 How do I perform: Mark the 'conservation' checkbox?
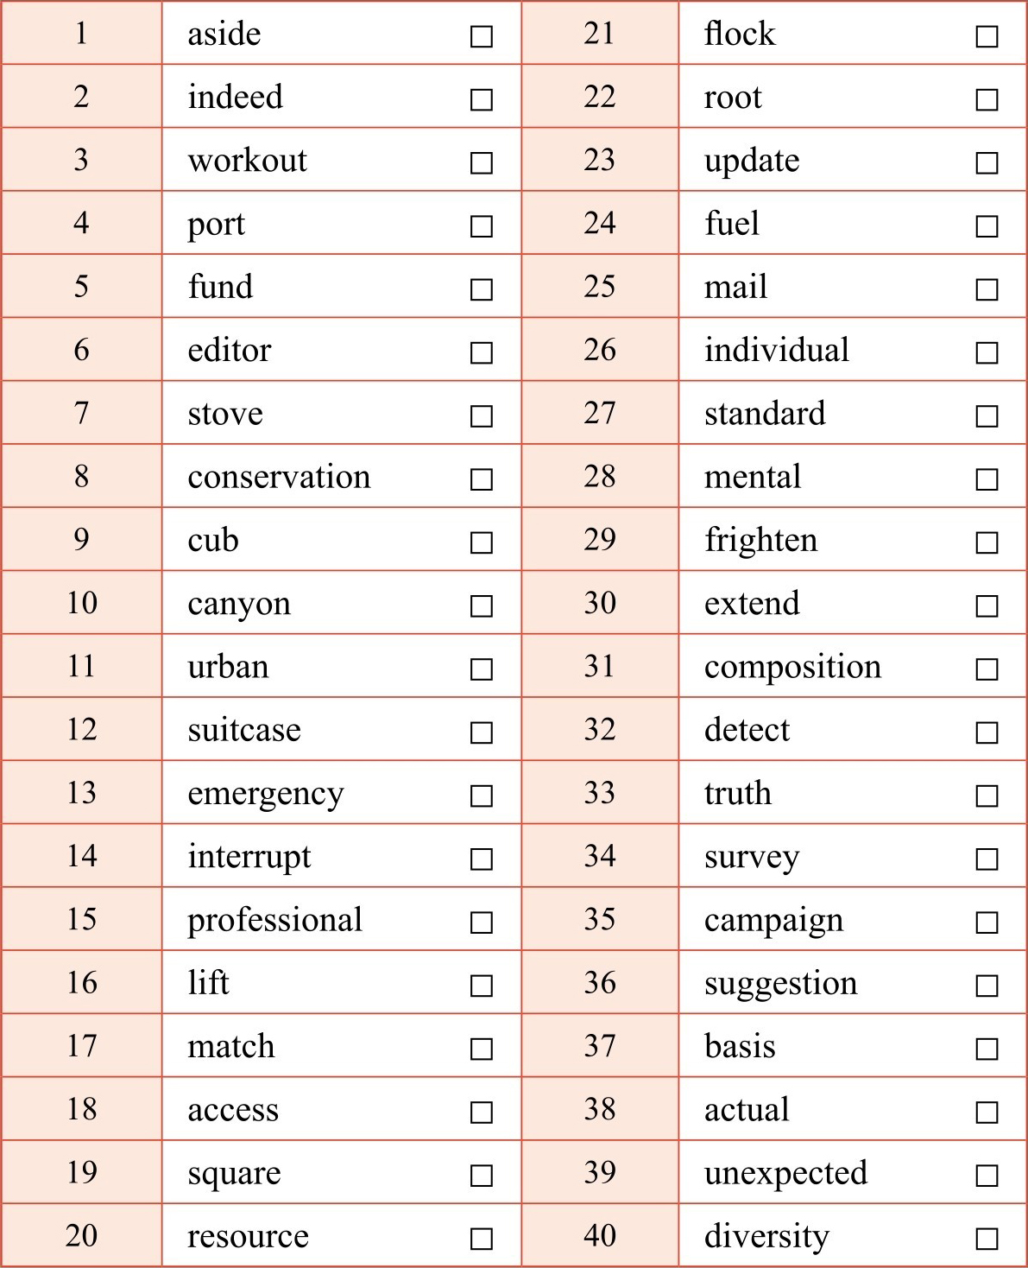[x=482, y=479]
